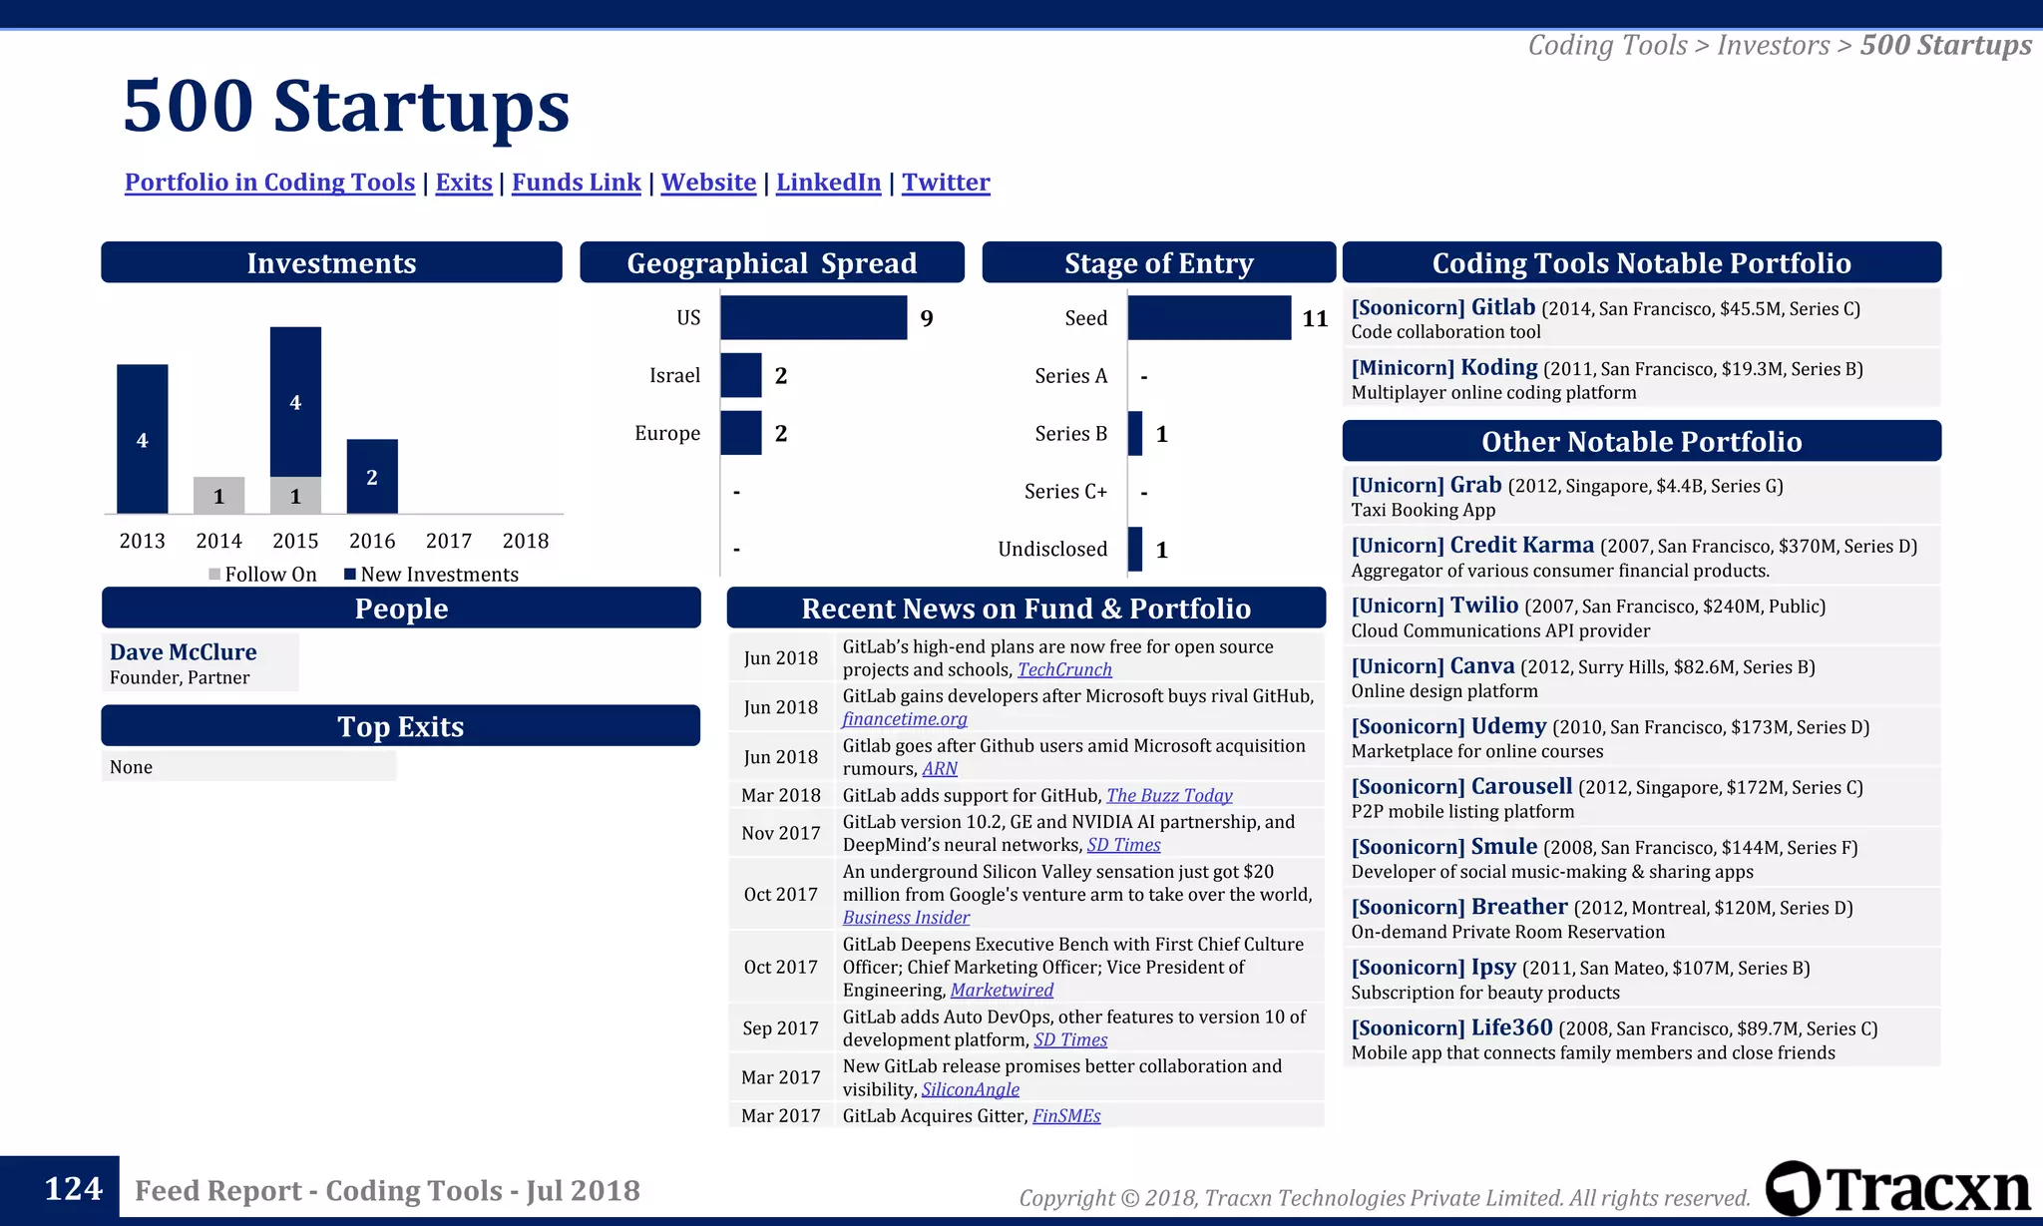Open the SD Times link for Sep 2017
Image resolution: width=2043 pixels, height=1226 pixels.
(x=1070, y=1040)
